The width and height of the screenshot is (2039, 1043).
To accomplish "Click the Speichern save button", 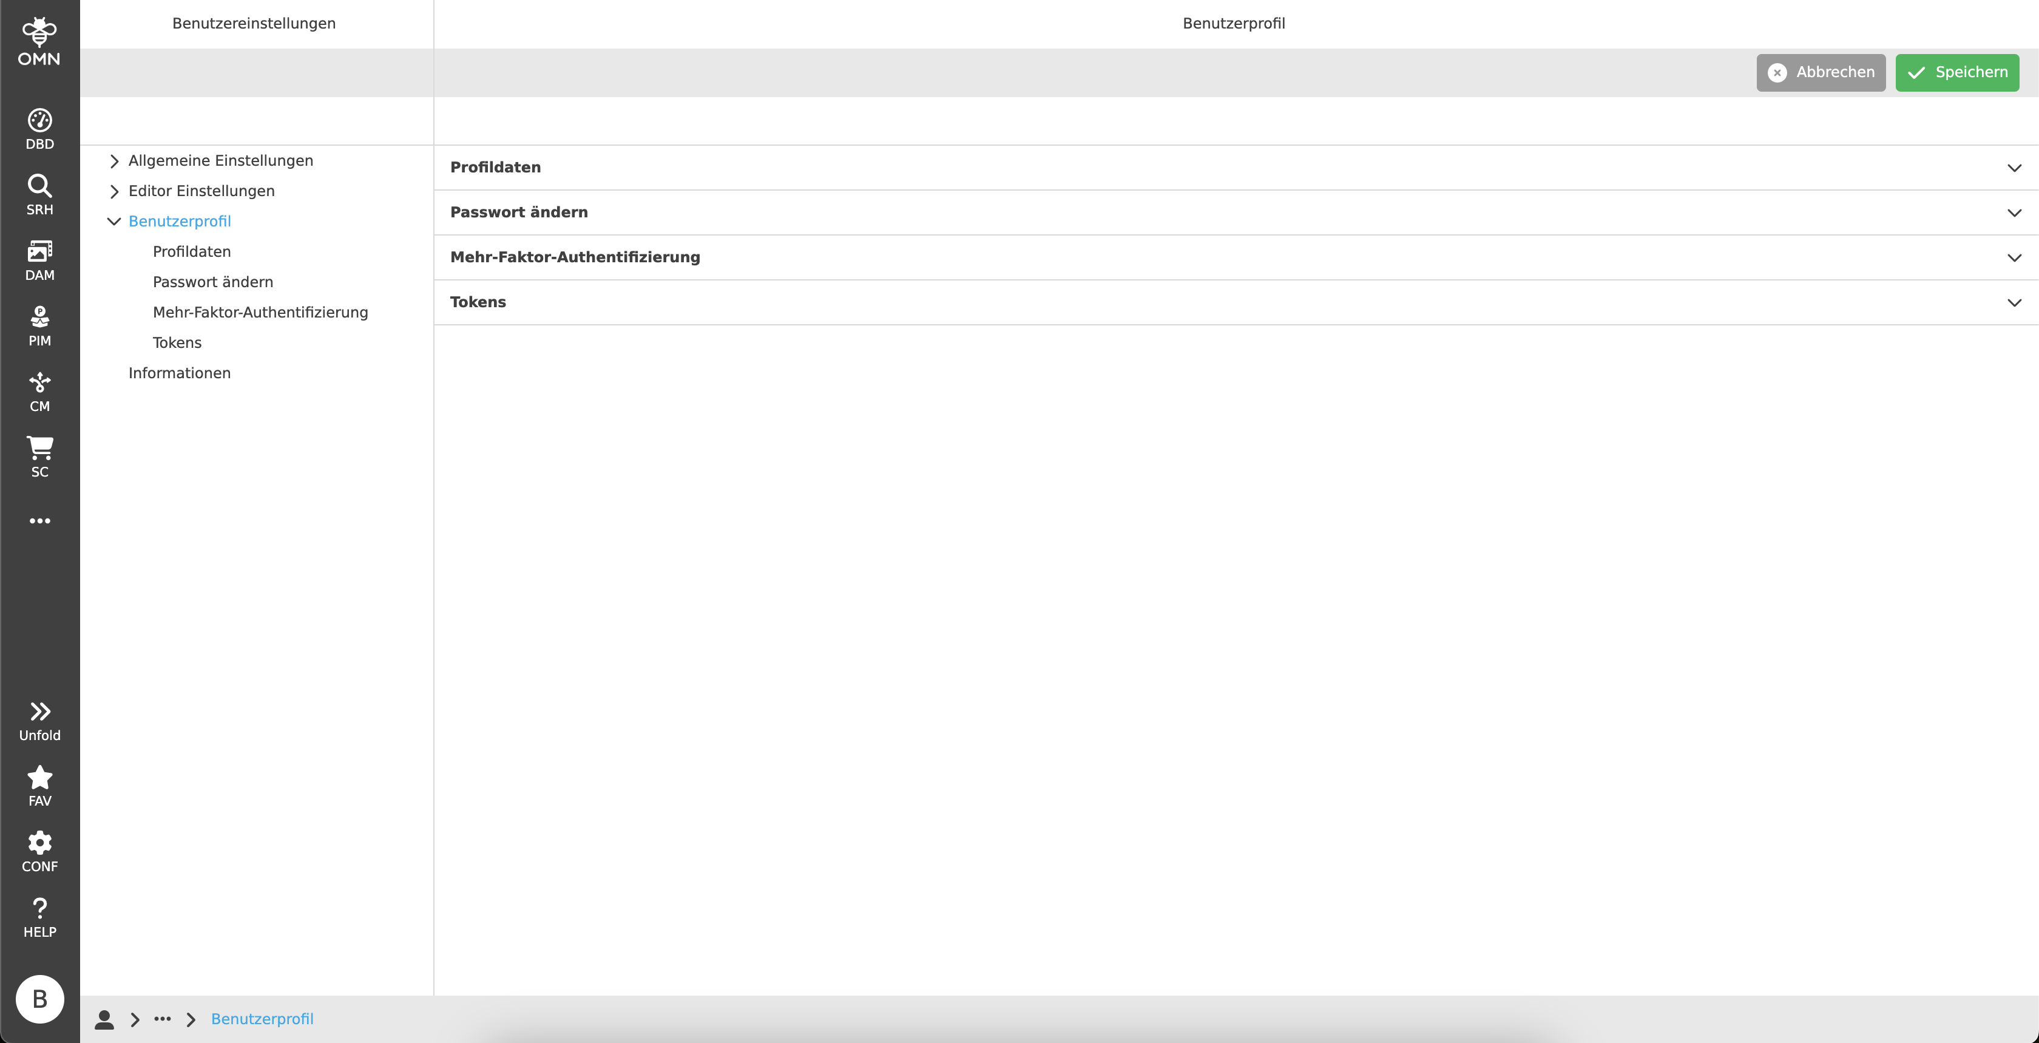I will (x=1956, y=72).
